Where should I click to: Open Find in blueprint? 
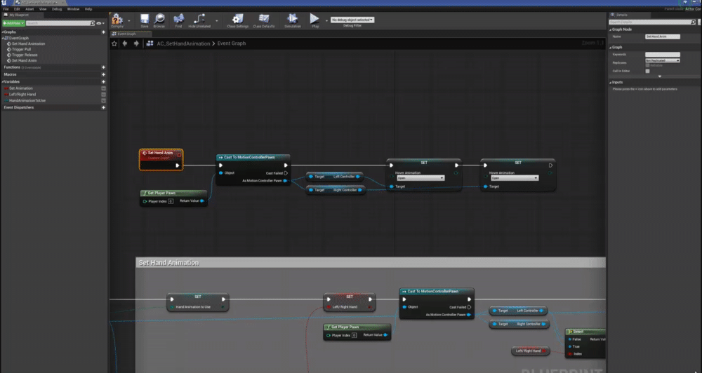click(x=178, y=19)
